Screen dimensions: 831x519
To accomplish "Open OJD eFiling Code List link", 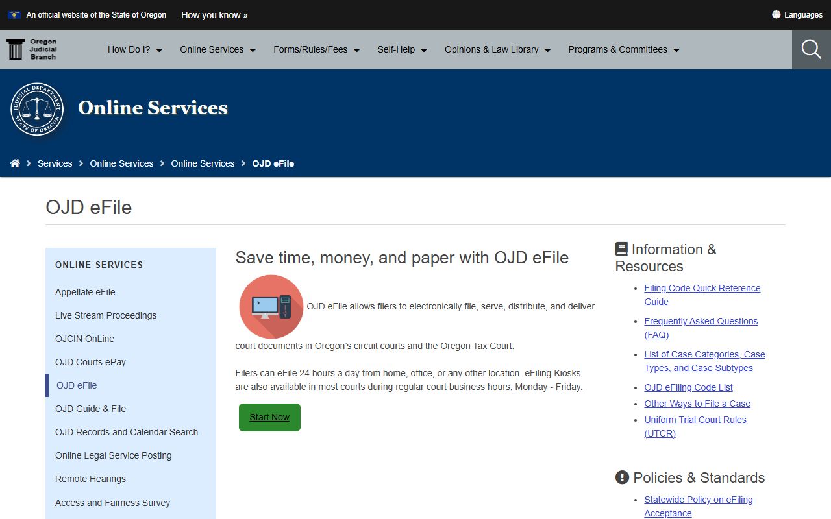I will pos(688,387).
